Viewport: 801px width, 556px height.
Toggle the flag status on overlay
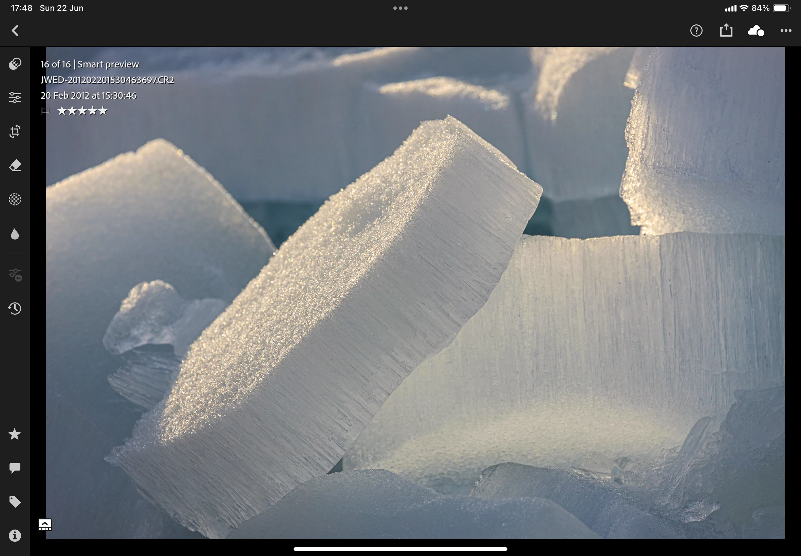click(45, 111)
